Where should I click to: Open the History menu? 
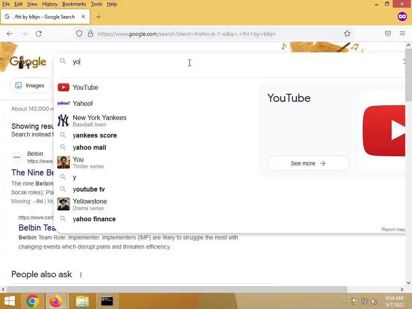(49, 4)
